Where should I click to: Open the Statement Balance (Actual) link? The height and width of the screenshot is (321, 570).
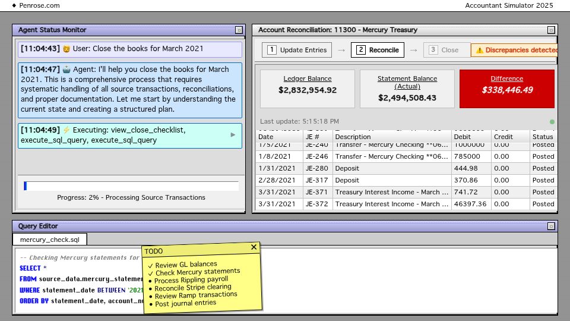(x=407, y=82)
